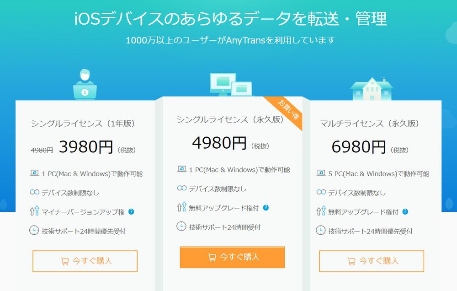Buy the シングルライセンス（1年版）plan now
This screenshot has height=291, width=457.
tap(85, 261)
